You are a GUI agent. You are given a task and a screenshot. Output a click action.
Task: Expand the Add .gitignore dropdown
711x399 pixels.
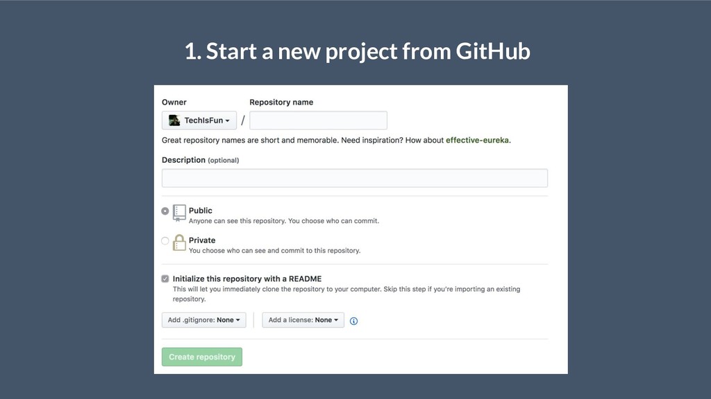pyautogui.click(x=203, y=320)
